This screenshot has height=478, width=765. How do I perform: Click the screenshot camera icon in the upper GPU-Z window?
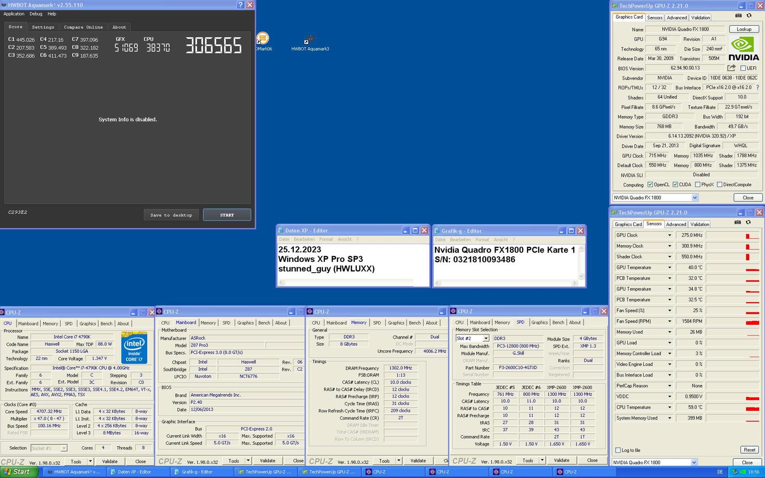pos(738,15)
